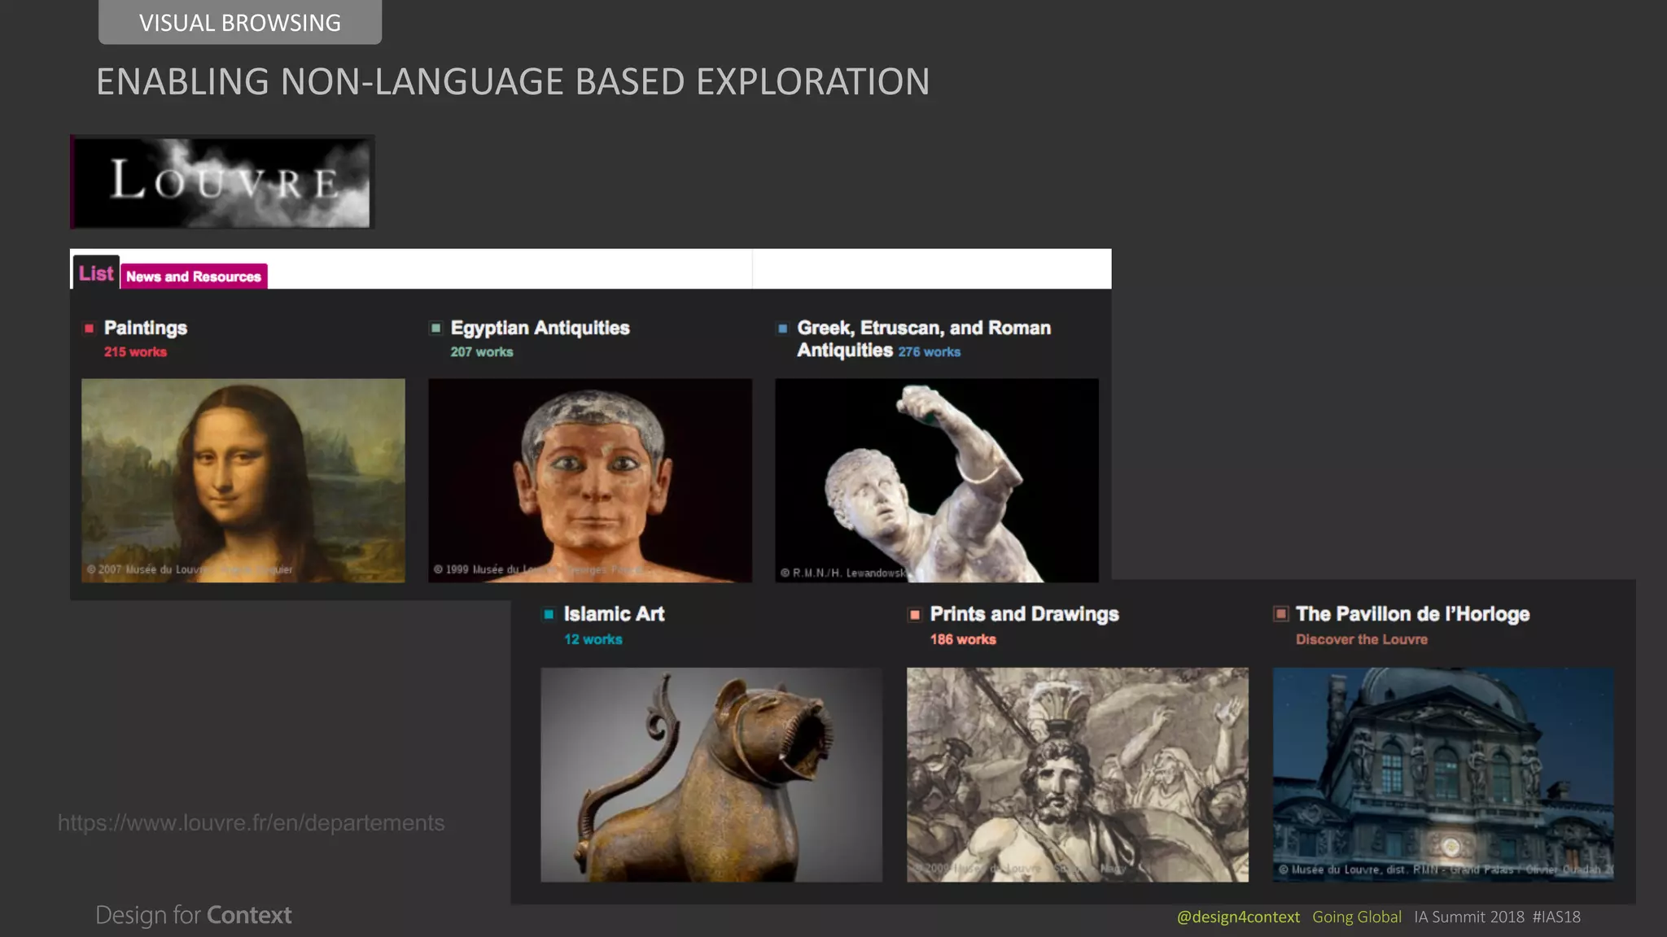Click IA Summit 2018 #IAS18 text

point(1497,917)
